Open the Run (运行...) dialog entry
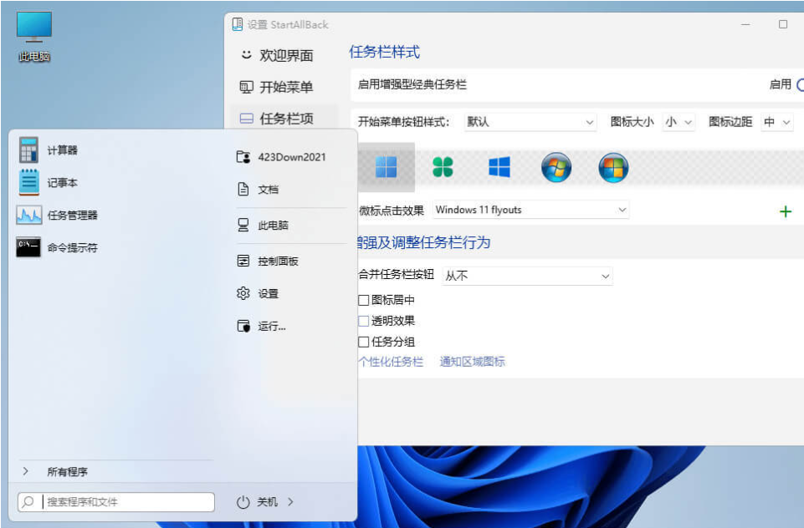The width and height of the screenshot is (804, 528). [262, 326]
